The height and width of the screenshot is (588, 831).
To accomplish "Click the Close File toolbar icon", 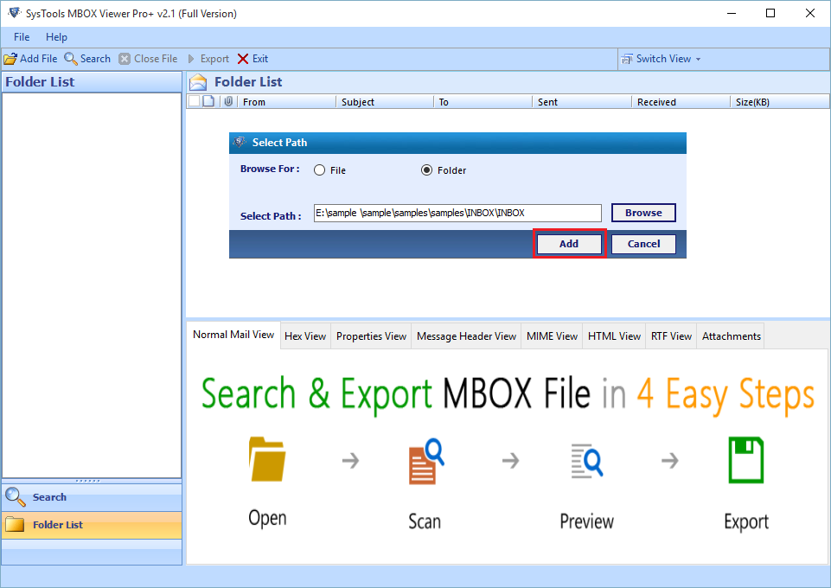I will pos(125,59).
